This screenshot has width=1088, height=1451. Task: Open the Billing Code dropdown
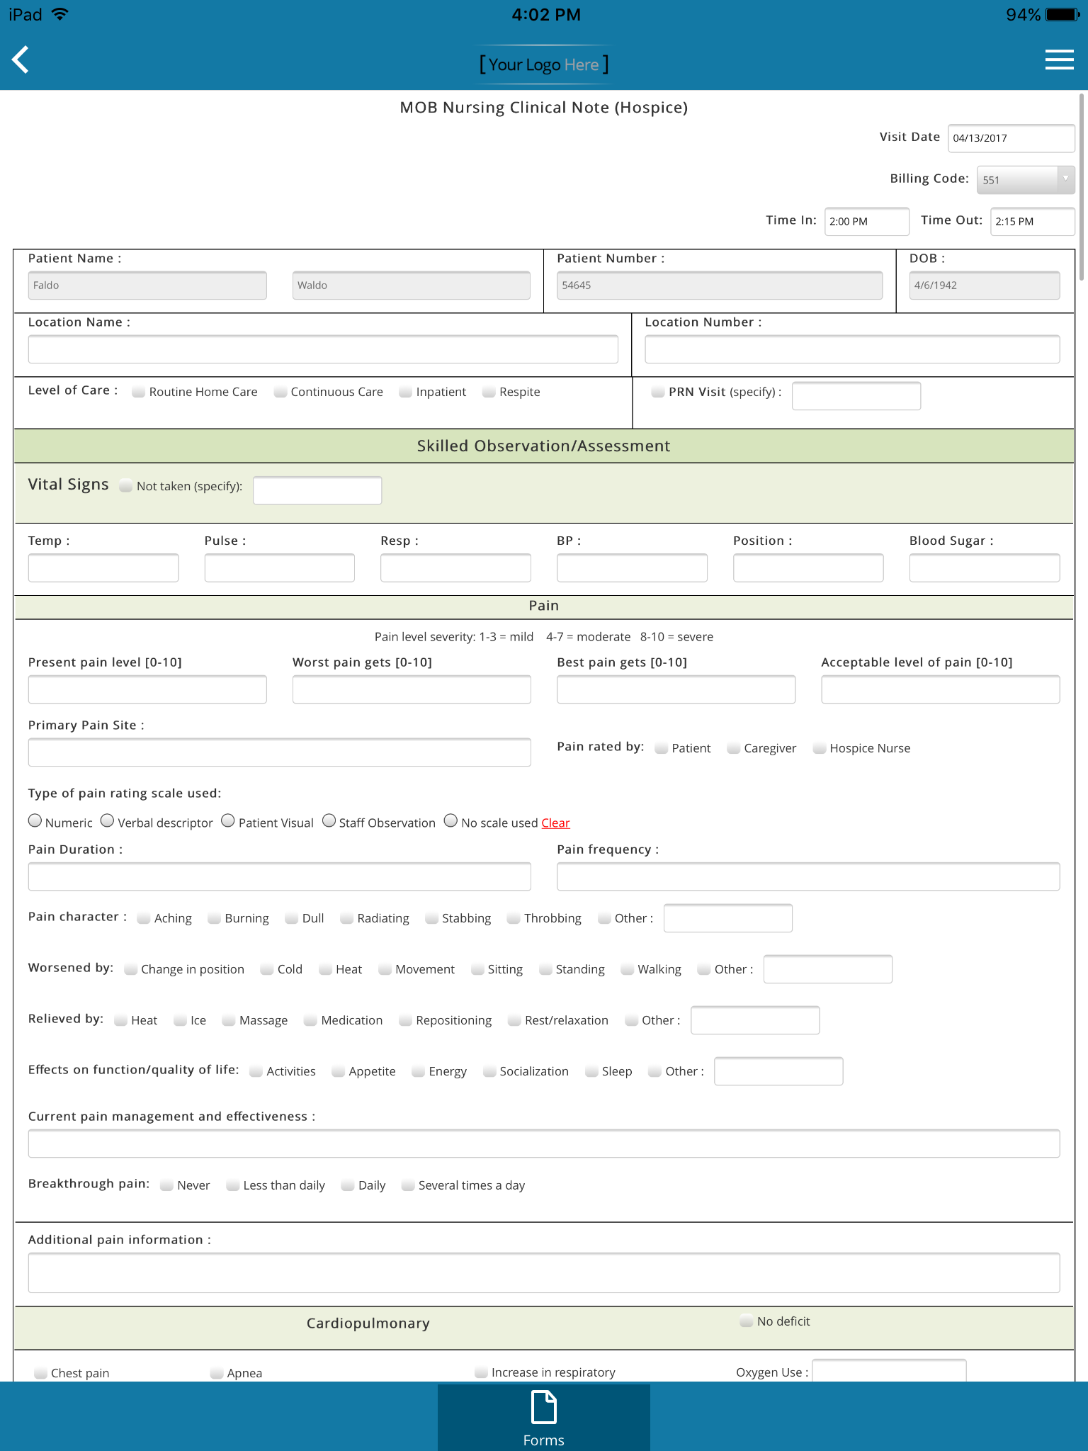point(1025,180)
